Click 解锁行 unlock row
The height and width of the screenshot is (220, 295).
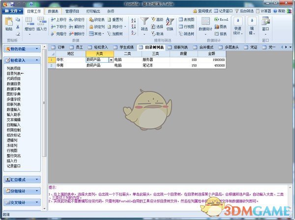click(x=77, y=27)
